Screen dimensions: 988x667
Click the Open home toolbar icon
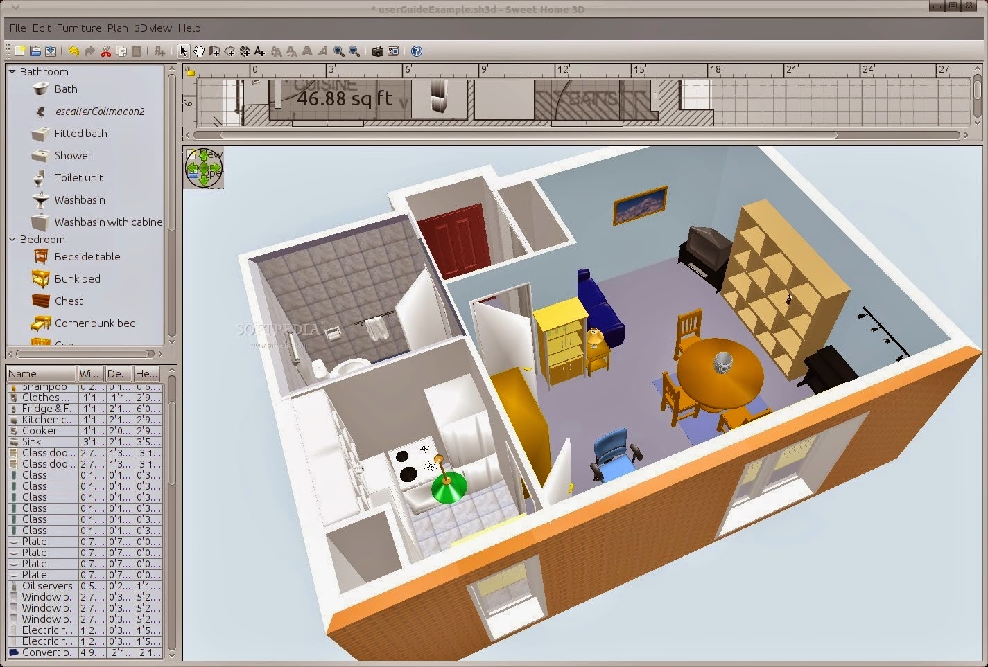tap(35, 51)
